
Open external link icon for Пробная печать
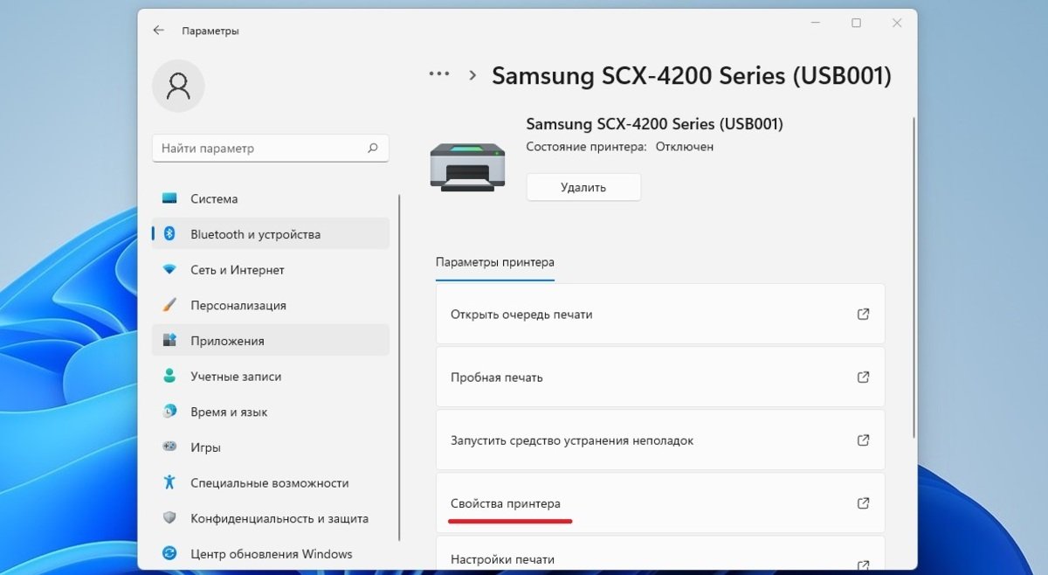point(863,378)
